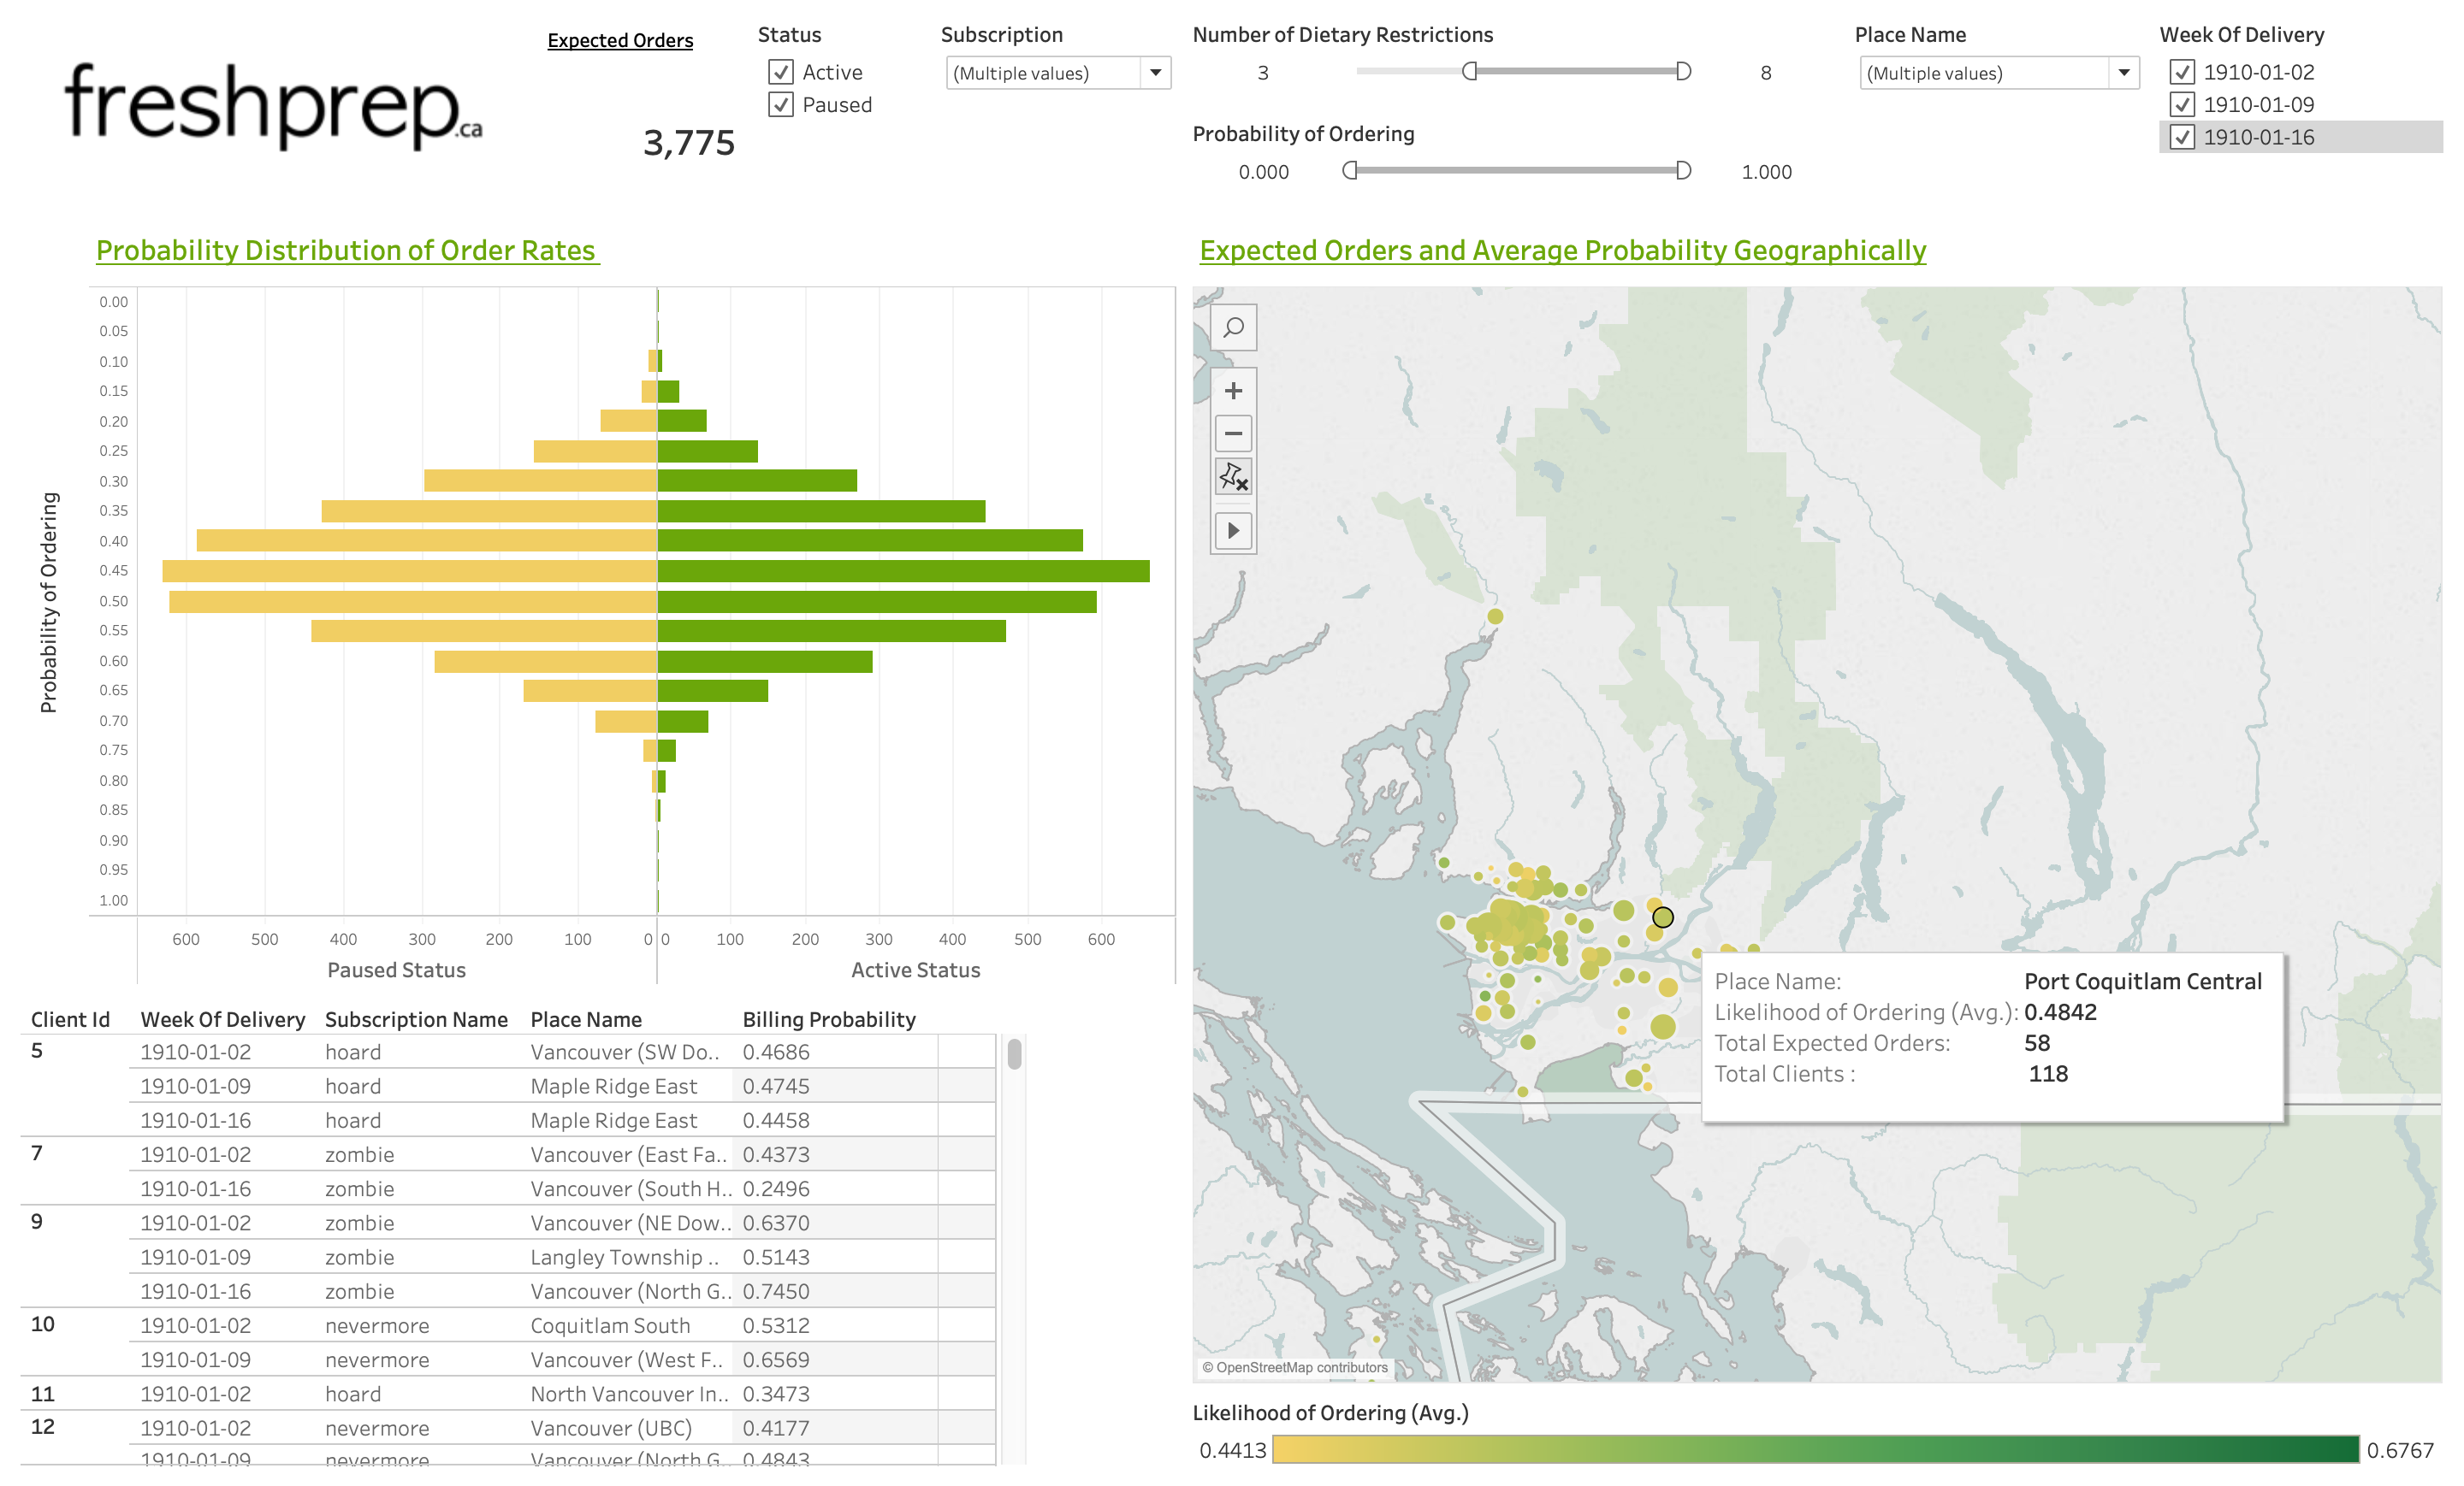Click the Paused Status axis label
This screenshot has height=1486, width=2464.
click(396, 970)
